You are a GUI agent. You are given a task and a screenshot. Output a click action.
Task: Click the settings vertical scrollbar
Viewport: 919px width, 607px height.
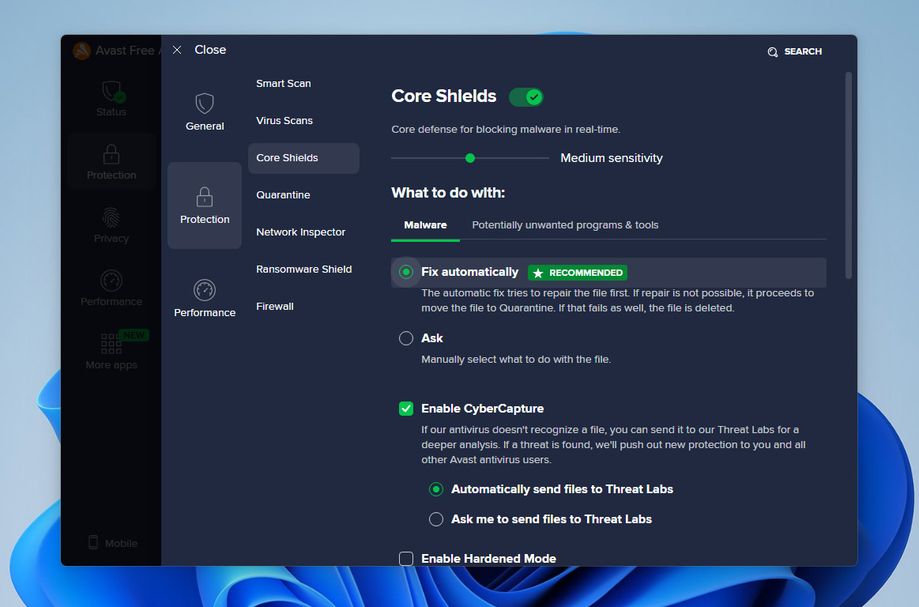tap(849, 175)
